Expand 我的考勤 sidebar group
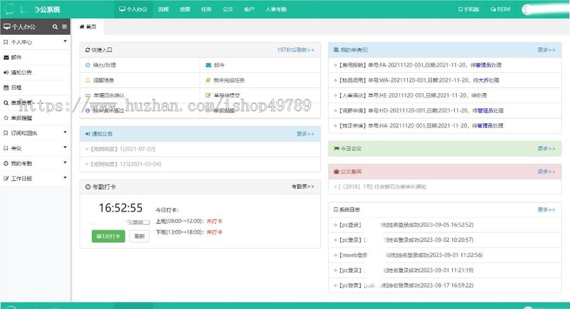The image size is (570, 309). (35, 163)
